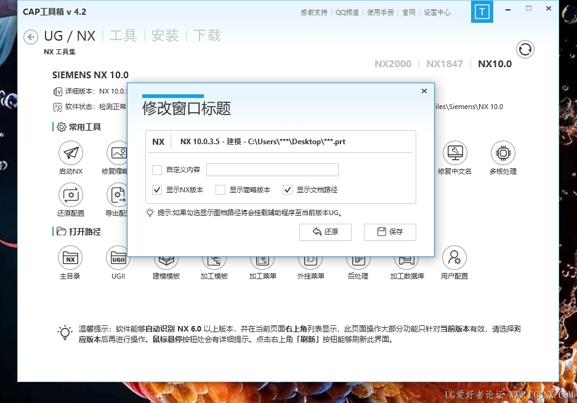Viewport: 577px width, 403px height.
Task: Open 用户配置 path
Action: click(454, 258)
